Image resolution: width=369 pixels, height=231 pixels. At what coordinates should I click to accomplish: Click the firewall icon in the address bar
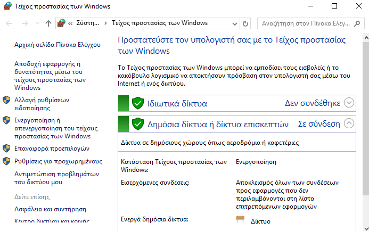(x=61, y=23)
